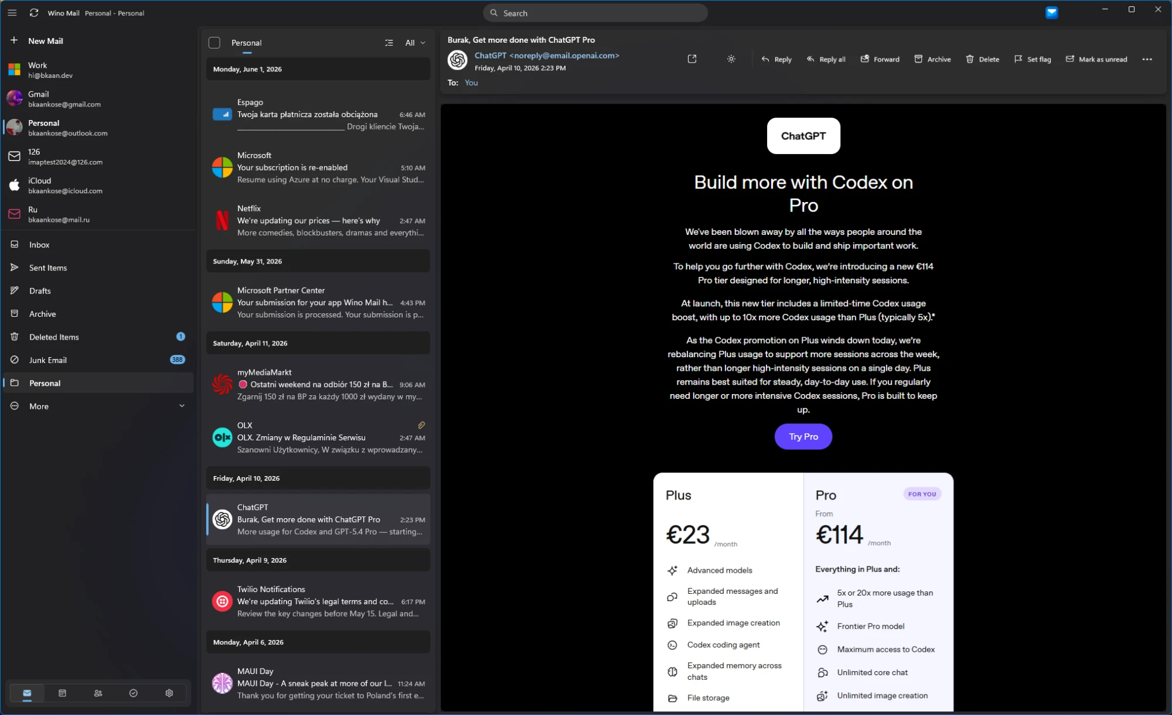
Task: Click the ChatGPT logo badge in email
Action: 803,136
